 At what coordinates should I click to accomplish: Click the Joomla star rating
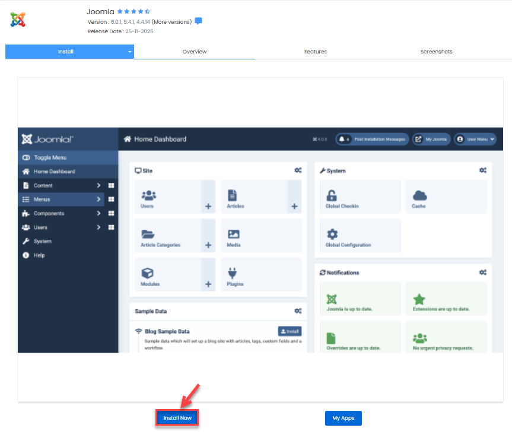133,11
